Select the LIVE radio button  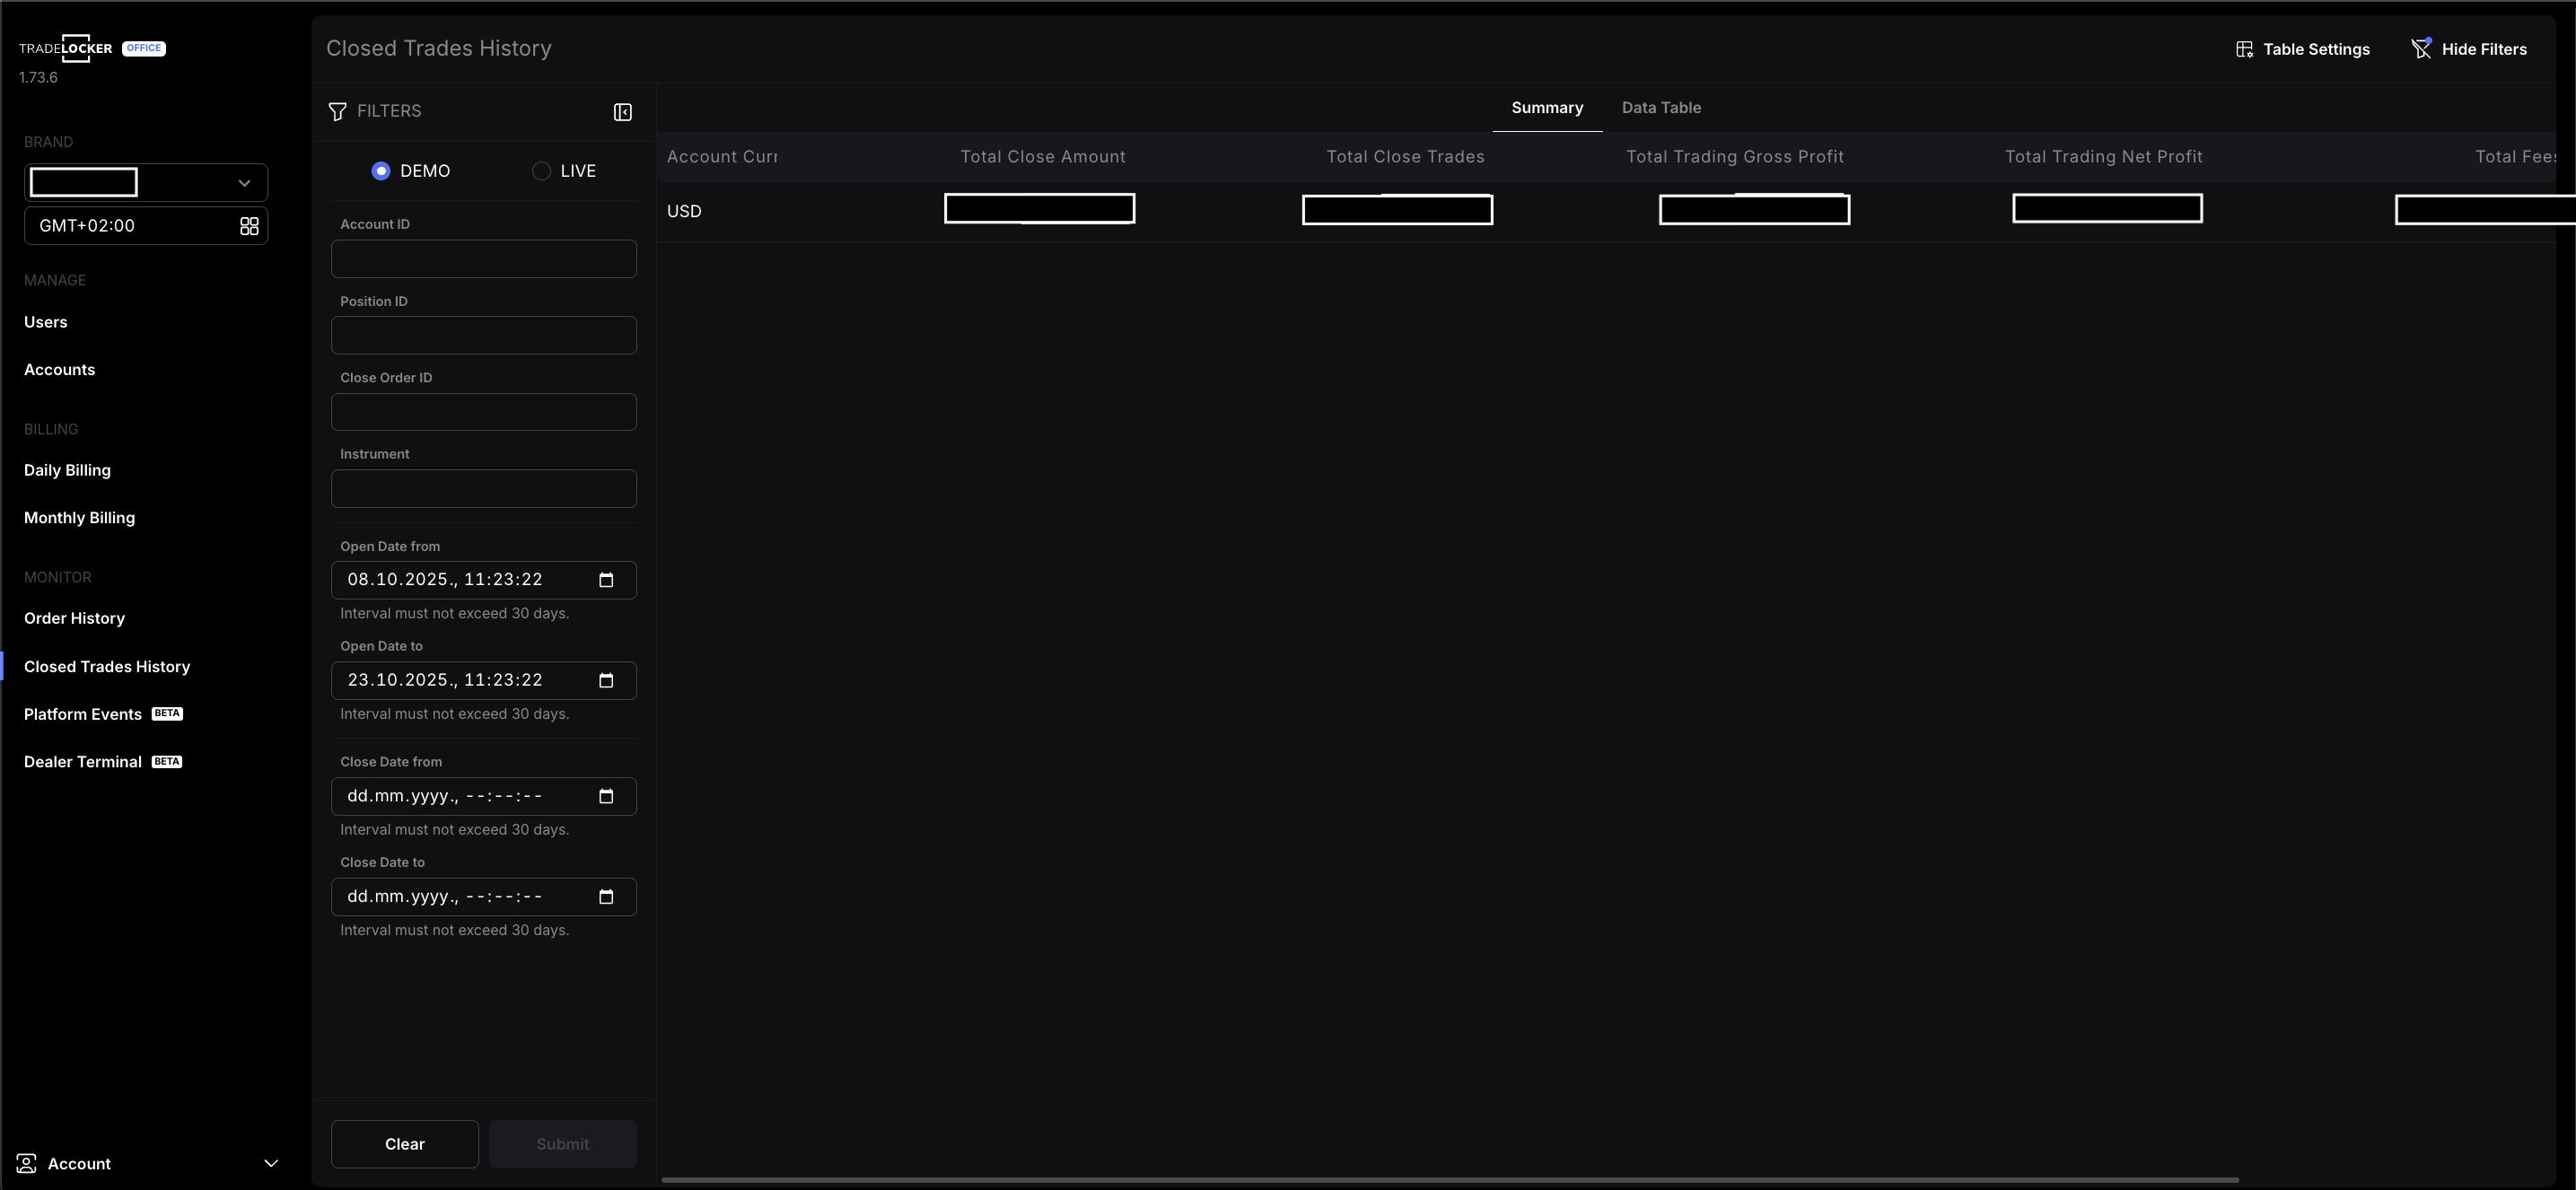coord(541,171)
